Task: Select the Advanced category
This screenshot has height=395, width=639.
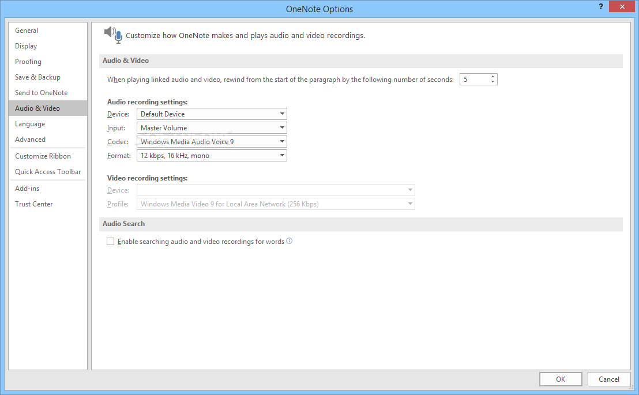Action: point(48,140)
